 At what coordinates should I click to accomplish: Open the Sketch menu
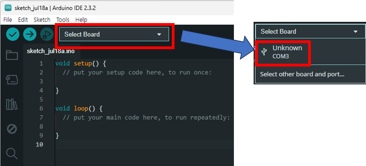tap(42, 20)
